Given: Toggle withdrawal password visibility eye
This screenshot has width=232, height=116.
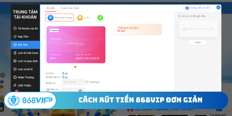Looking at the screenshot, I should 80,90.
